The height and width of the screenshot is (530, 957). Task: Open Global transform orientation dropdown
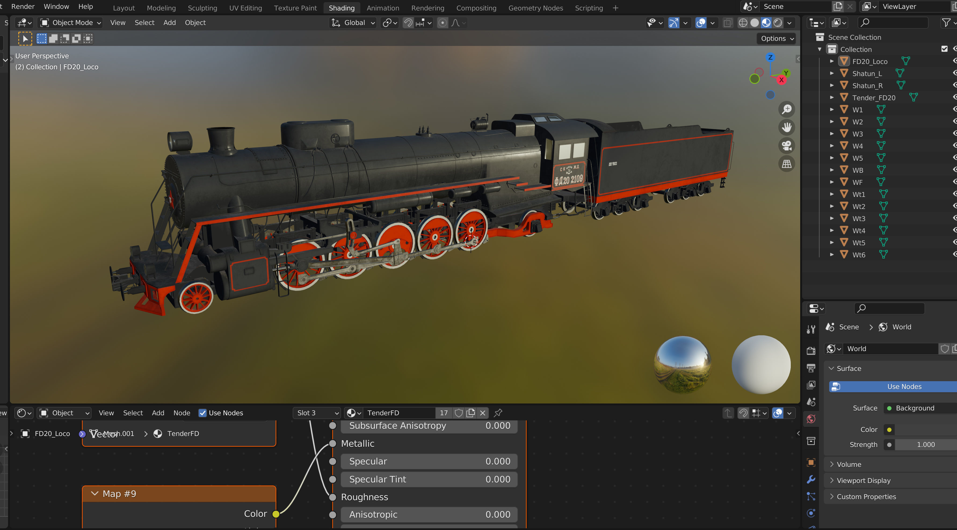[353, 23]
